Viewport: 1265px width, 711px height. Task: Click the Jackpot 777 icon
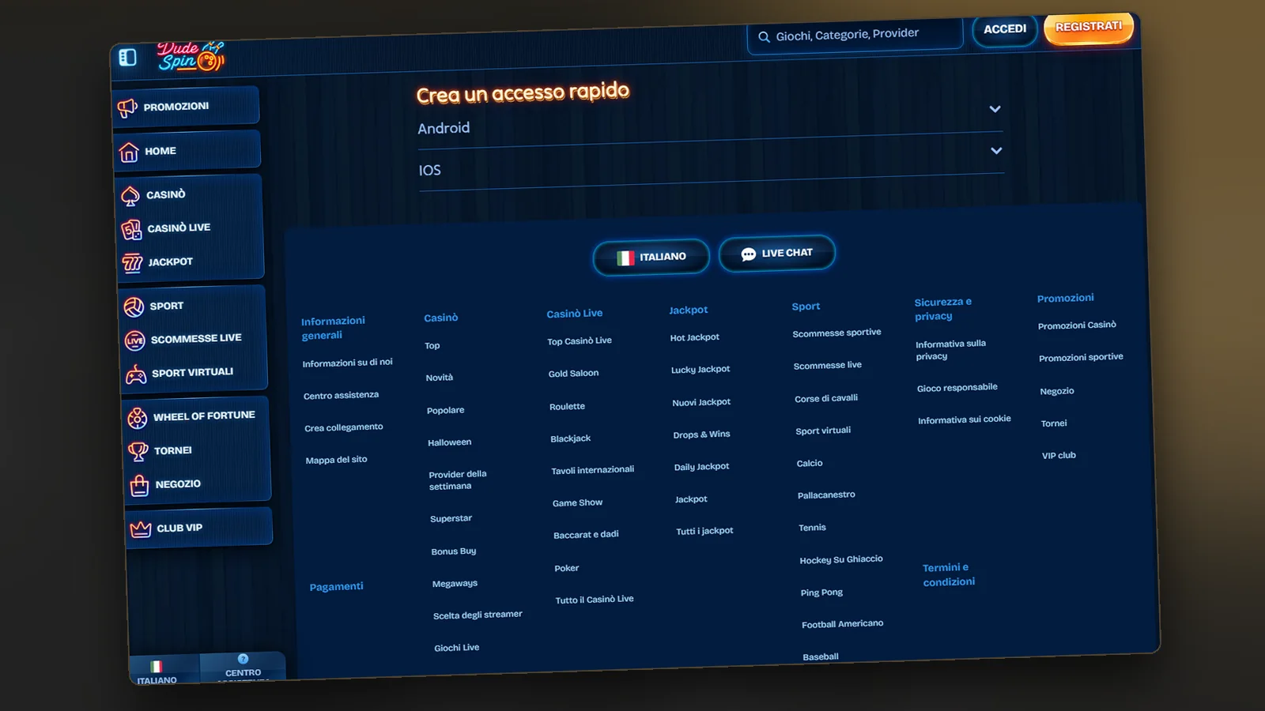pyautogui.click(x=132, y=263)
